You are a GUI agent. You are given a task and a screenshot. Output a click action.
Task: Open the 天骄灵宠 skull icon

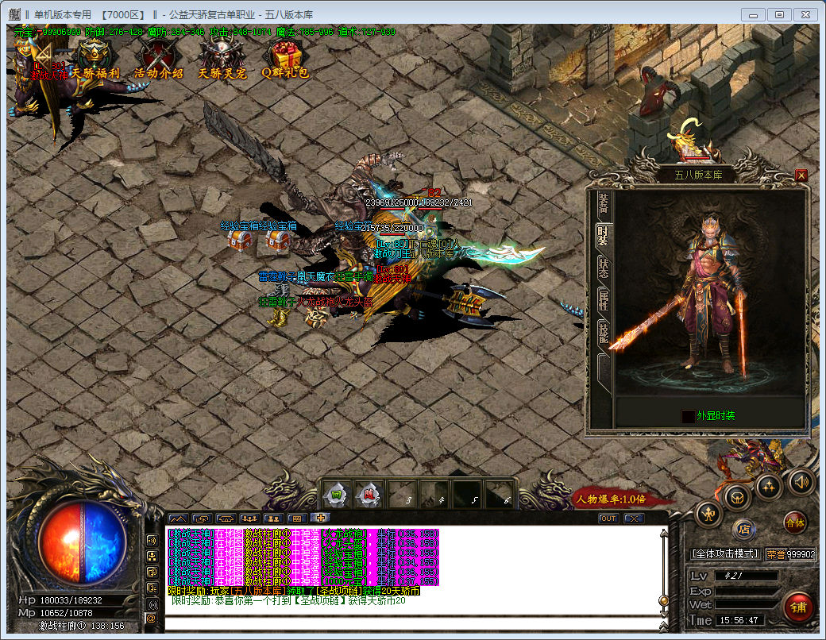pos(222,59)
